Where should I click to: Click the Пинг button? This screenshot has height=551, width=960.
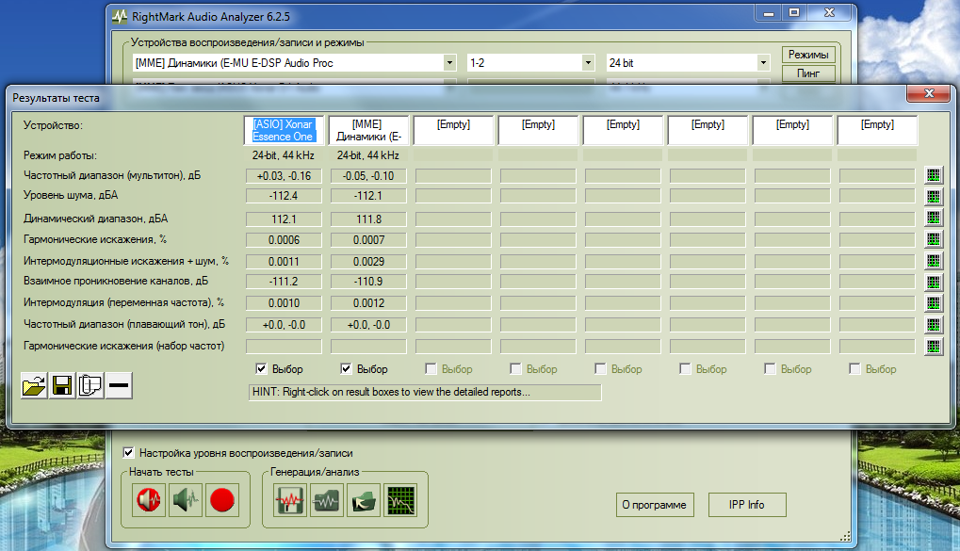coord(808,73)
